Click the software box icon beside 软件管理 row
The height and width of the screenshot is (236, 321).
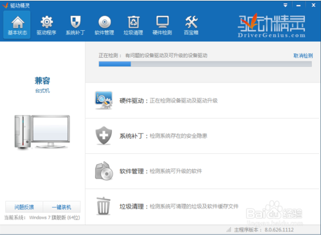[x=104, y=171]
